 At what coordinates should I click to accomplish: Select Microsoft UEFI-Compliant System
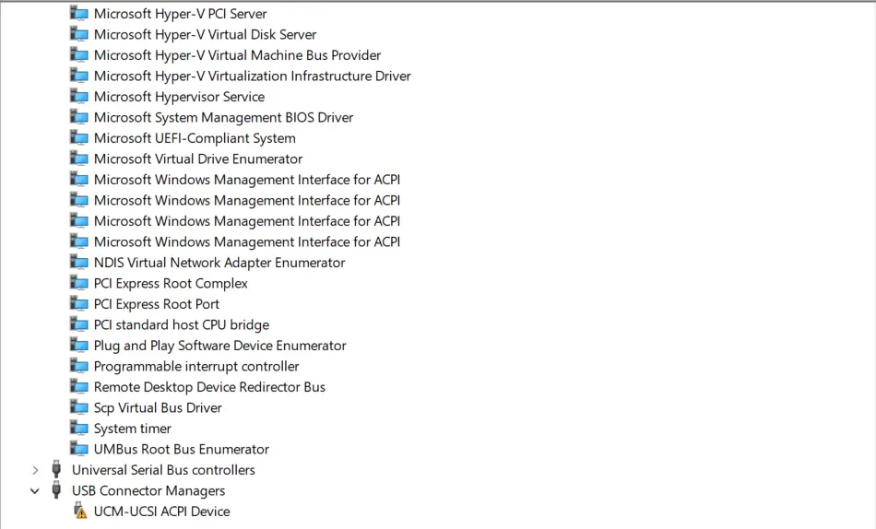pyautogui.click(x=195, y=138)
